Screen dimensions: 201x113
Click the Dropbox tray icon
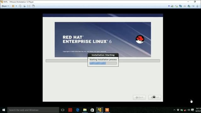pos(178,110)
